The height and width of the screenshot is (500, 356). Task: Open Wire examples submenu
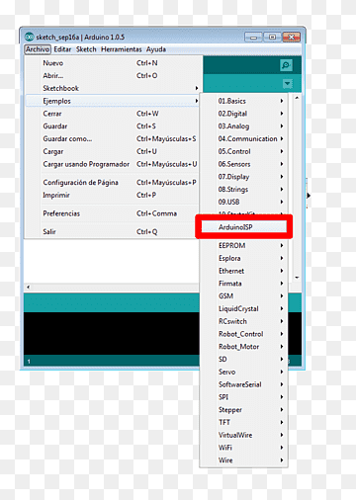(244, 460)
